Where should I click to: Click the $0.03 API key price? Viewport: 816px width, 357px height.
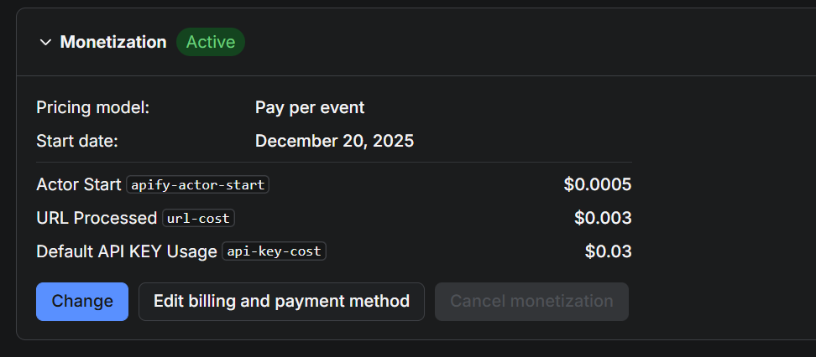608,251
